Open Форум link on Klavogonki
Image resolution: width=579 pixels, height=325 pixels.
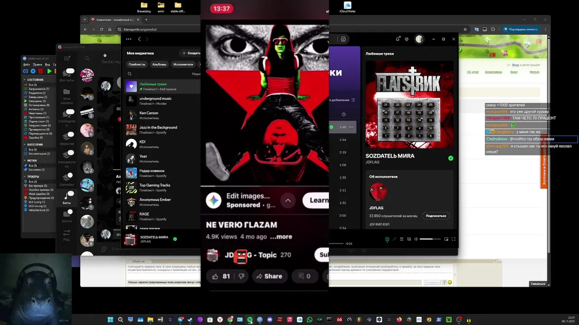534,72
